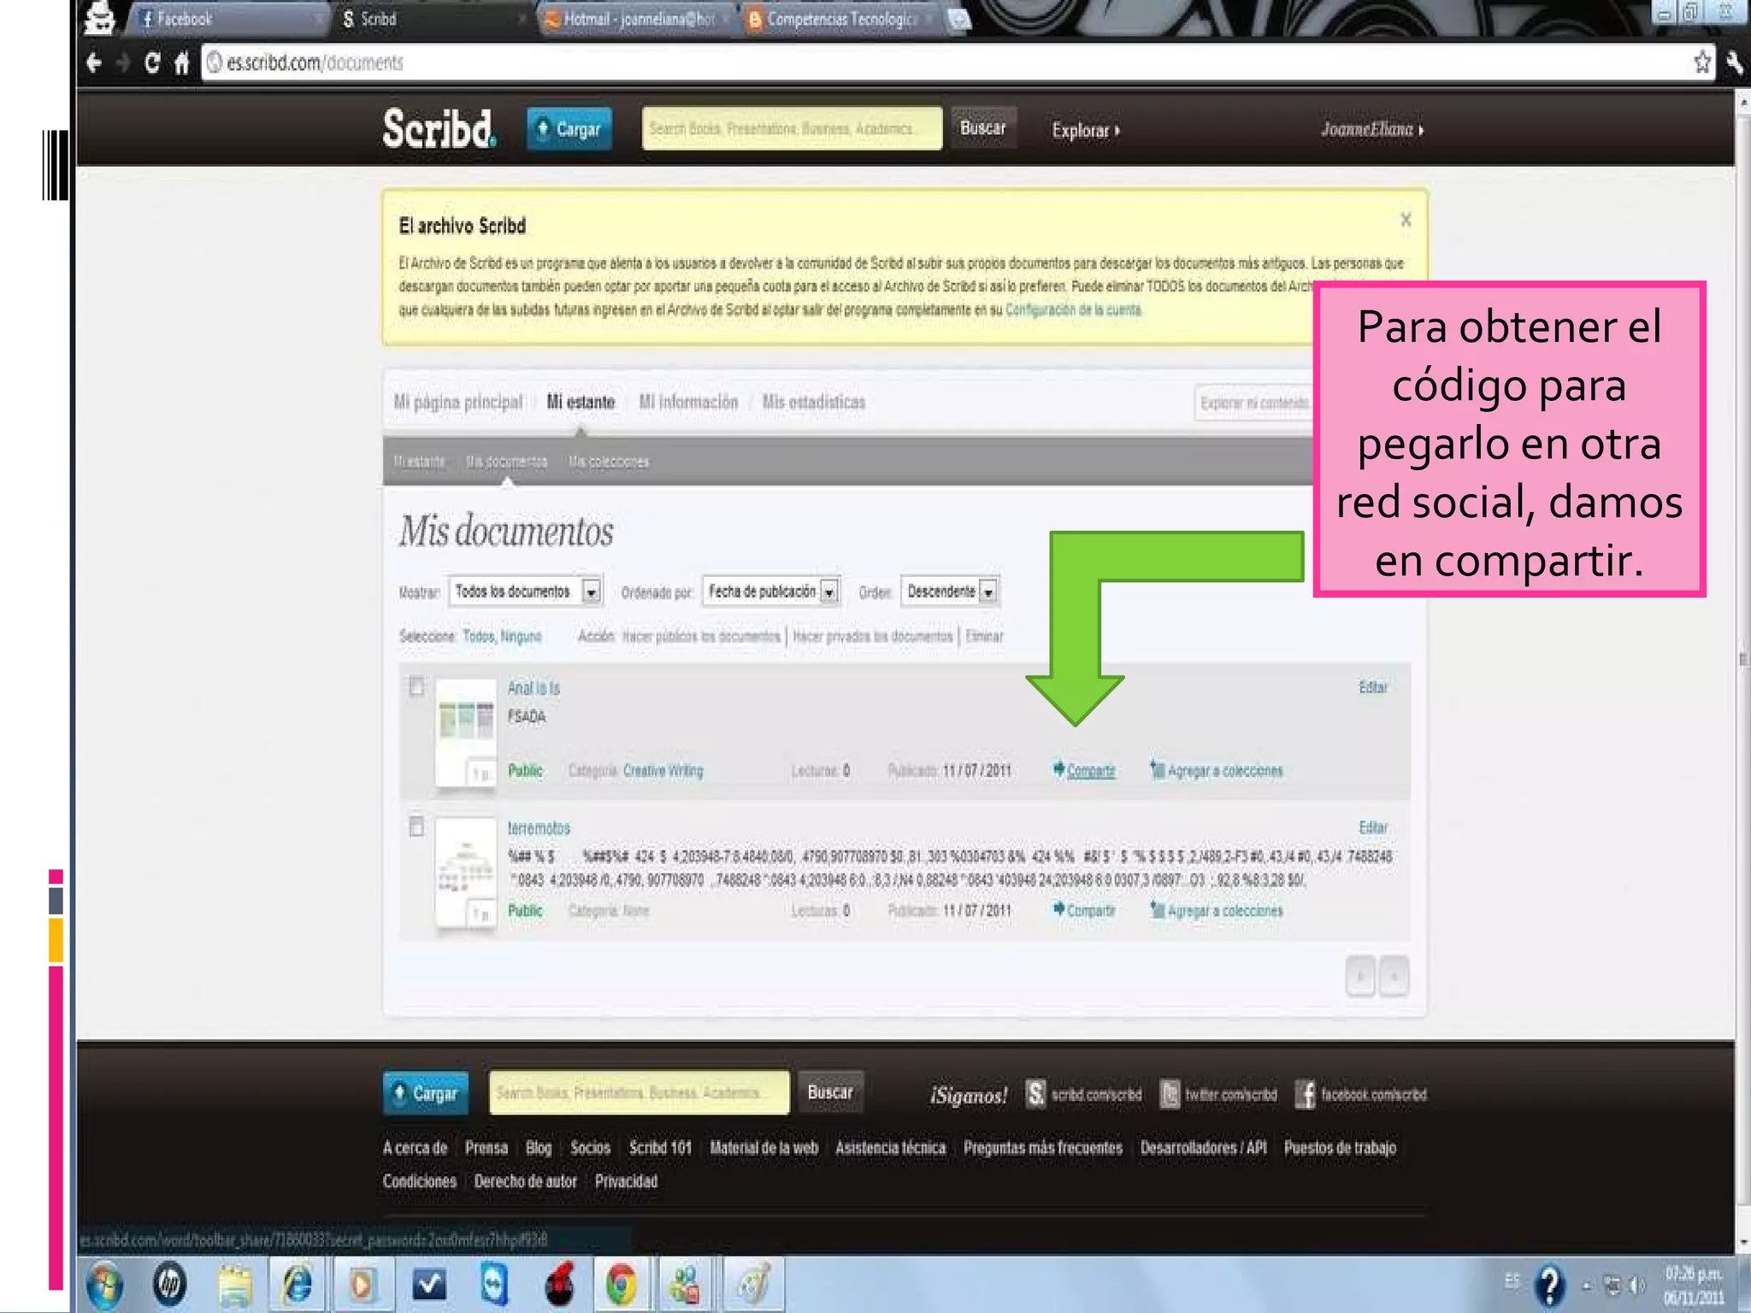This screenshot has width=1751, height=1313.
Task: Expand JoanneEliana account menu
Action: click(1372, 129)
